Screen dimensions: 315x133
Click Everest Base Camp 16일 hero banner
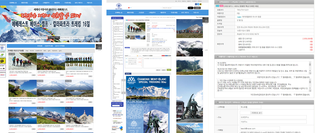click(51, 24)
